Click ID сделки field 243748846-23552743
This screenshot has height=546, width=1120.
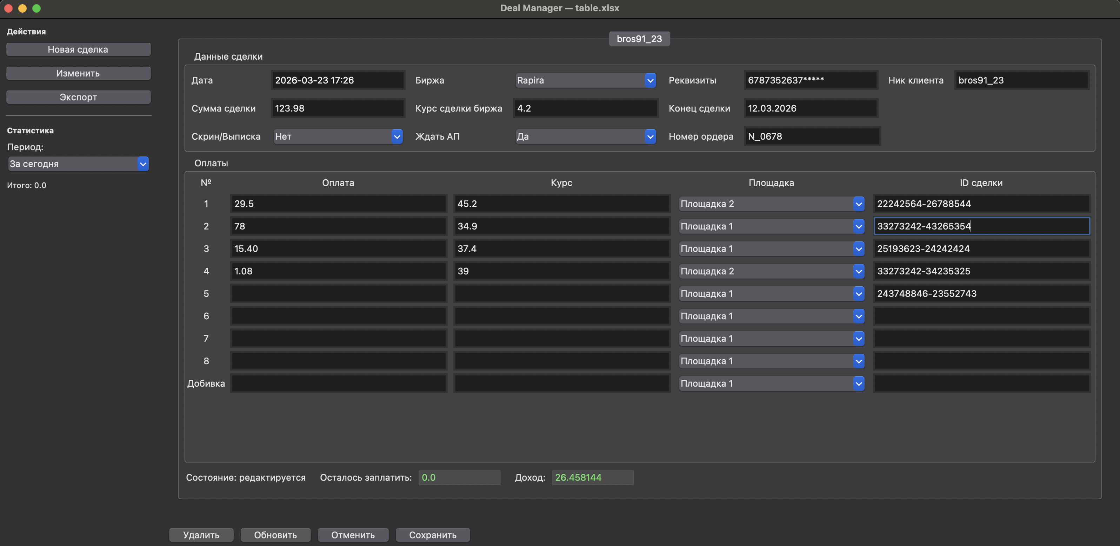(x=982, y=293)
